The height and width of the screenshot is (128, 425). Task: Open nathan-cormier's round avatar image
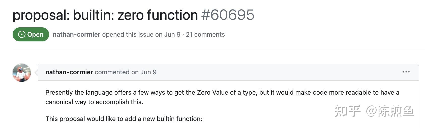pos(22,73)
